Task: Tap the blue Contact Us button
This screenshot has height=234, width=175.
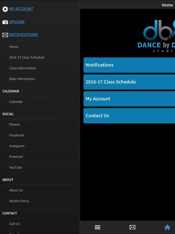Action: point(129,116)
